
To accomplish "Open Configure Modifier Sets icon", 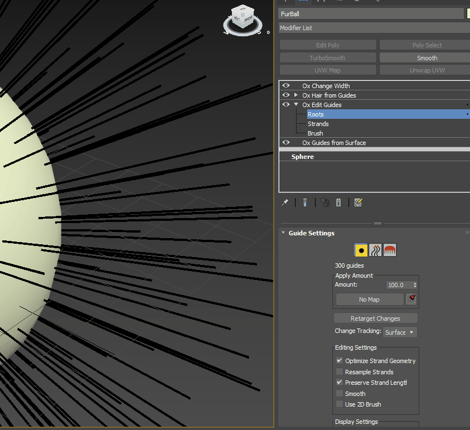I will [x=358, y=203].
